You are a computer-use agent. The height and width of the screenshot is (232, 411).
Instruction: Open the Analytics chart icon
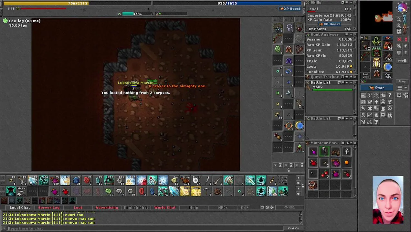pyautogui.click(x=370, y=115)
